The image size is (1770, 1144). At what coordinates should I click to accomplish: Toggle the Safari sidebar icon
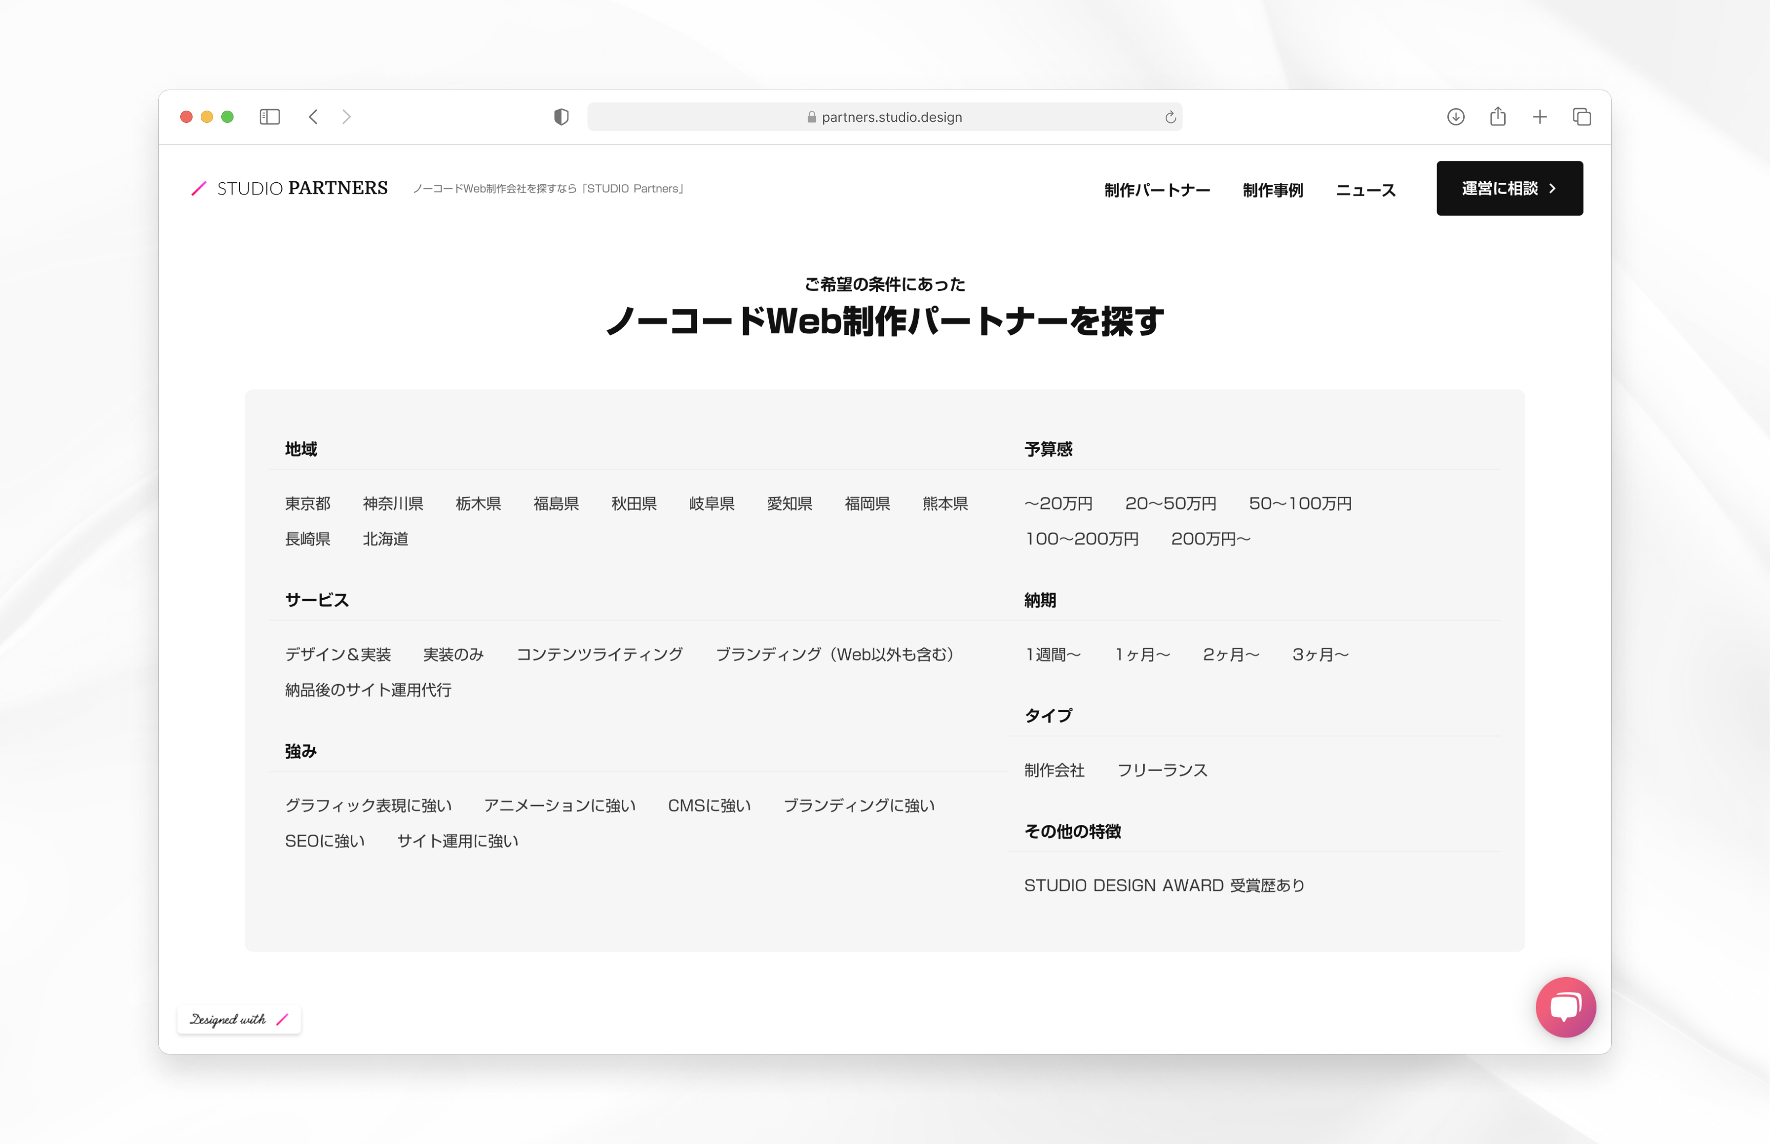point(269,117)
